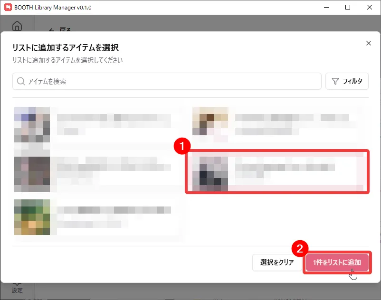
Task: Click the dialog heading リストに追加するアイテムを選択
Action: click(65, 47)
